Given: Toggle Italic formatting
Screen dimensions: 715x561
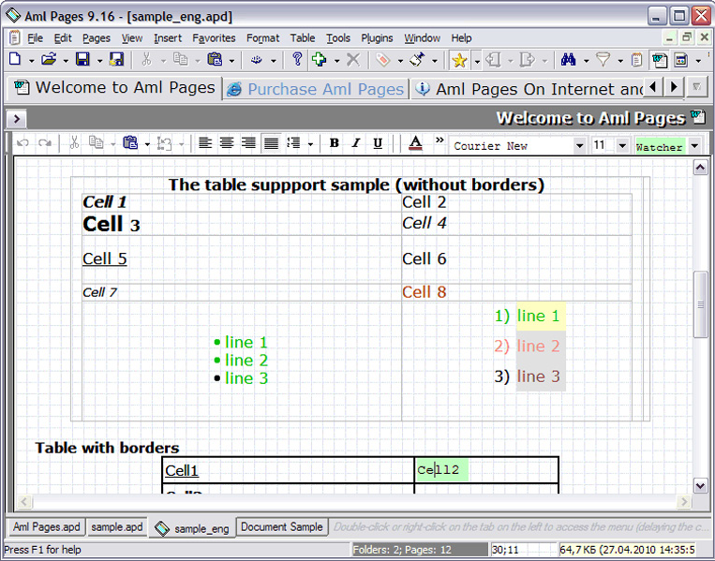Looking at the screenshot, I should coord(355,143).
